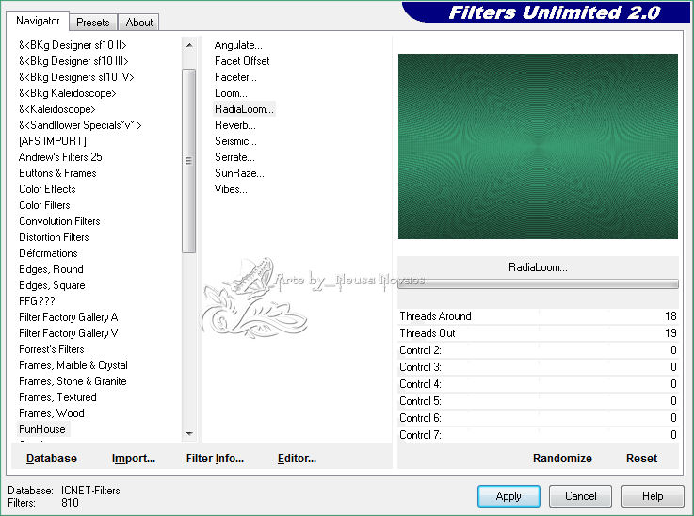Viewport: 694px width, 516px height.
Task: Select Déformations category
Action: click(48, 253)
